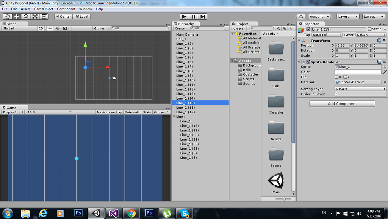The height and width of the screenshot is (219, 388).
Task: Select the Rotate tool
Action: tap(25, 17)
